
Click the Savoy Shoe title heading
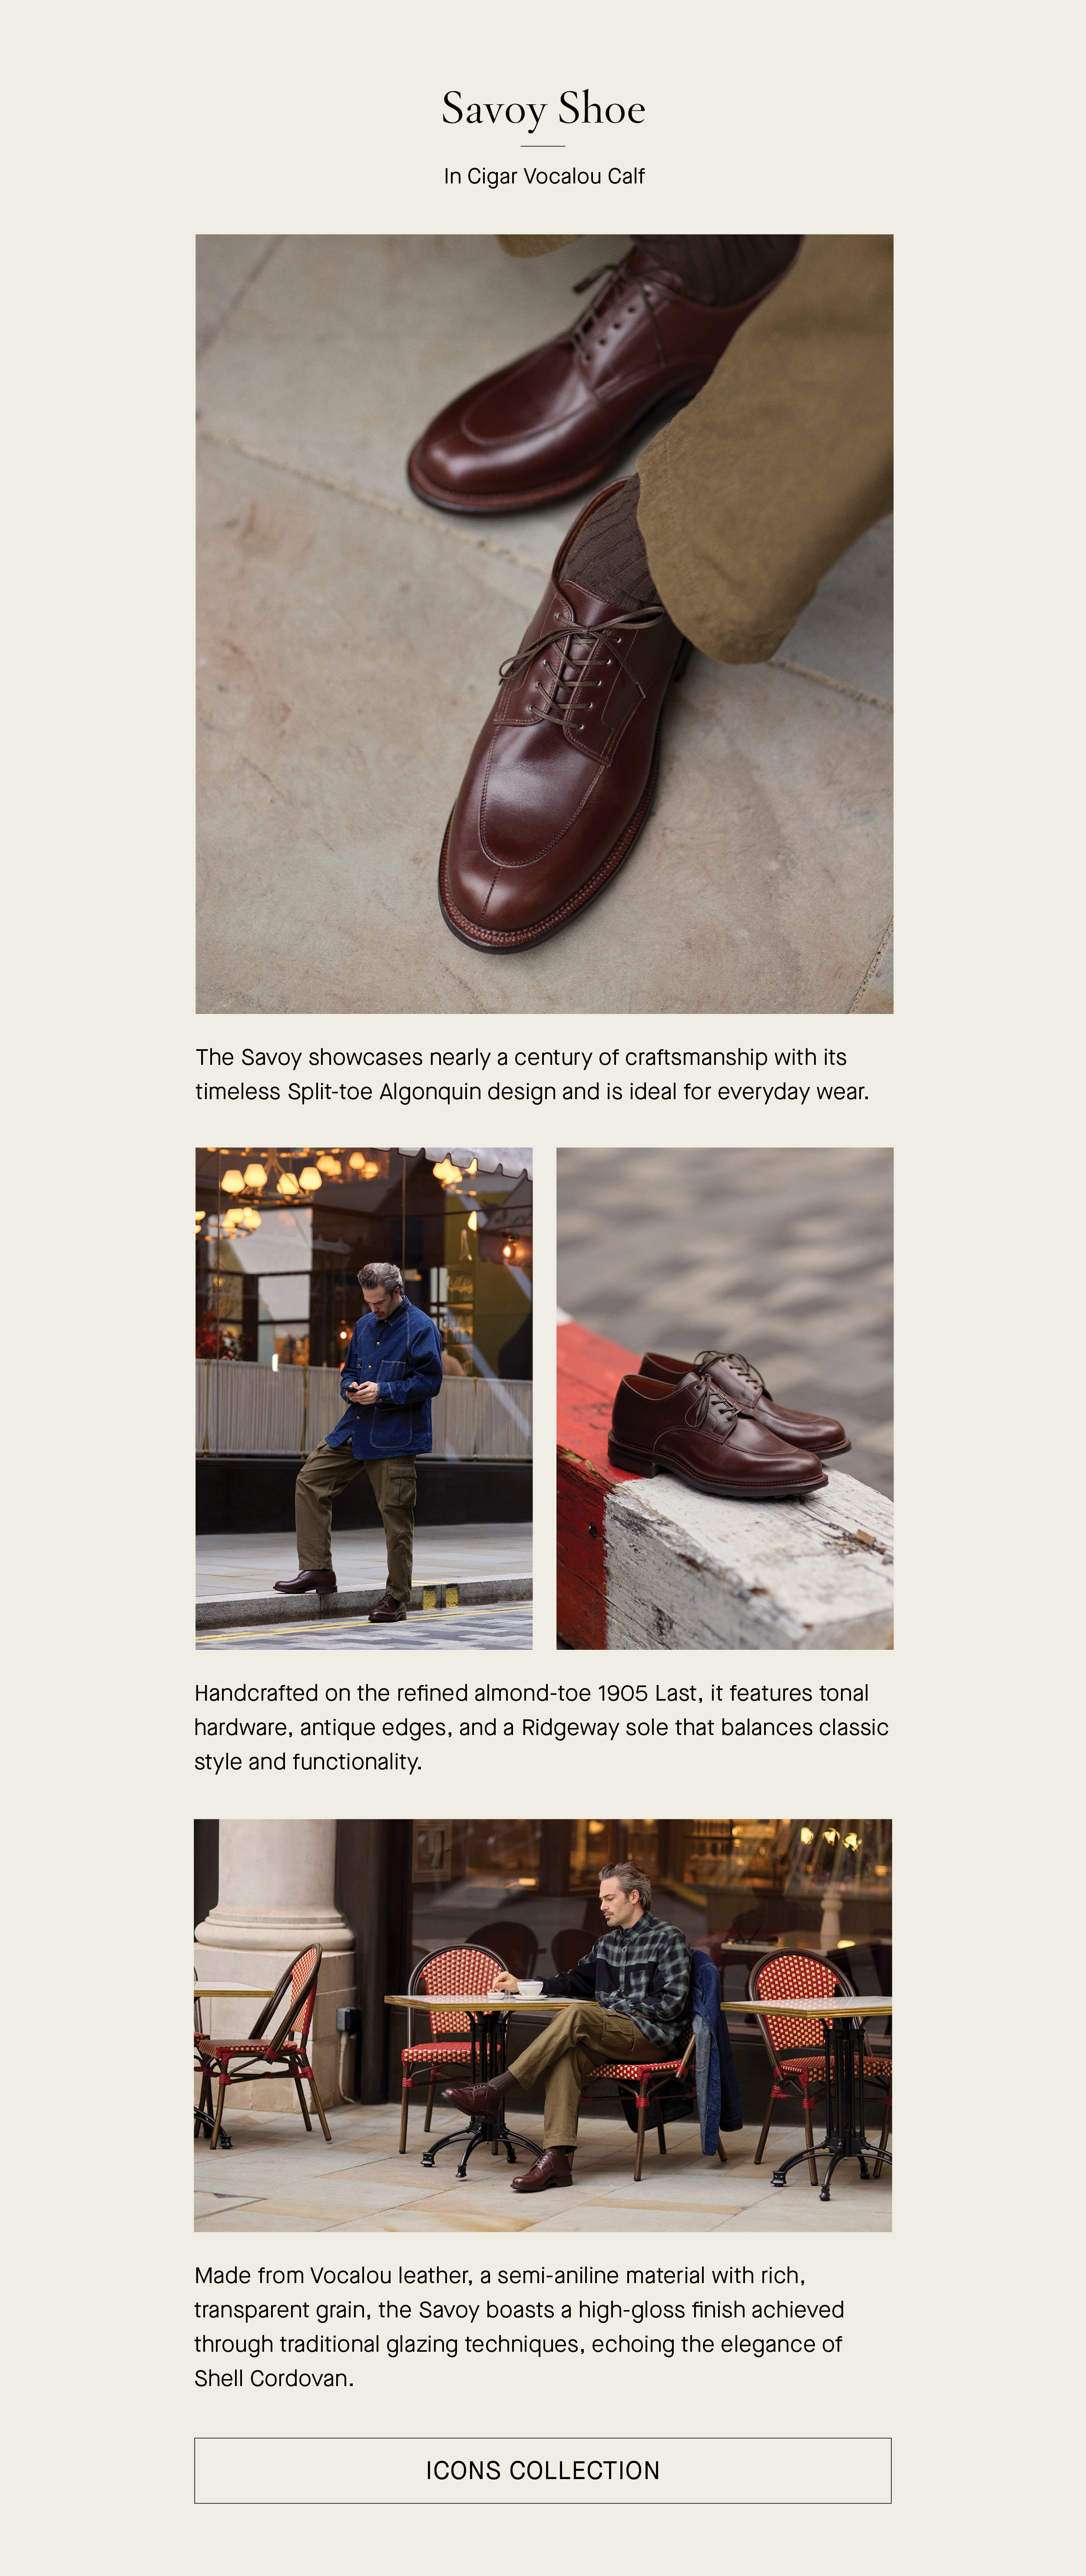(x=543, y=108)
